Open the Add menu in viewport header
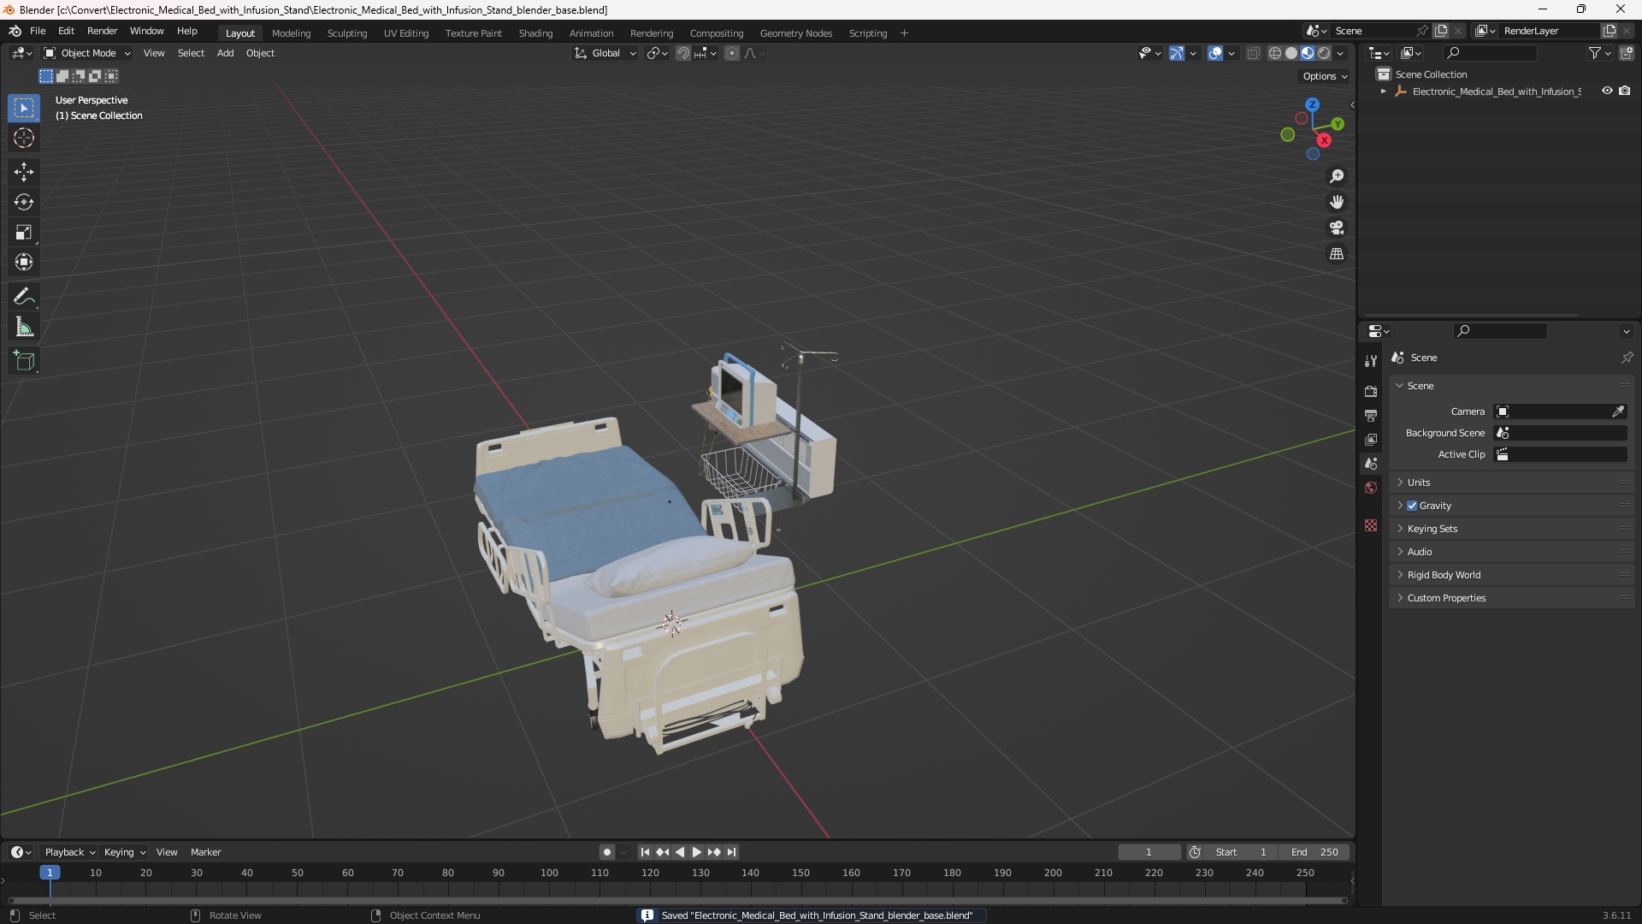This screenshot has width=1642, height=924. [225, 53]
